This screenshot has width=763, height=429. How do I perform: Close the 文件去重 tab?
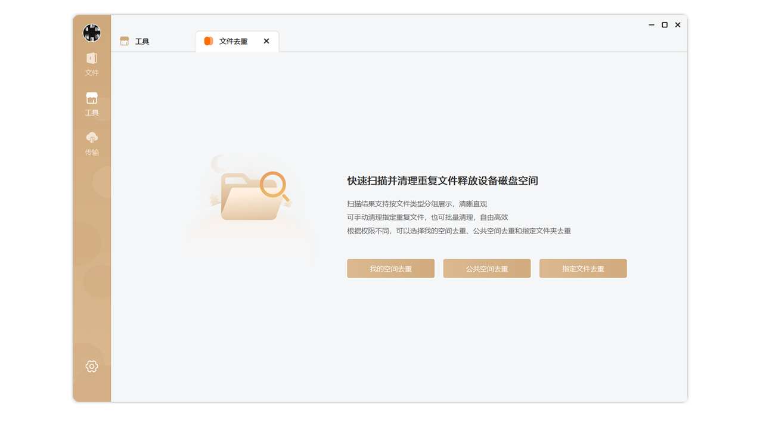(x=266, y=41)
